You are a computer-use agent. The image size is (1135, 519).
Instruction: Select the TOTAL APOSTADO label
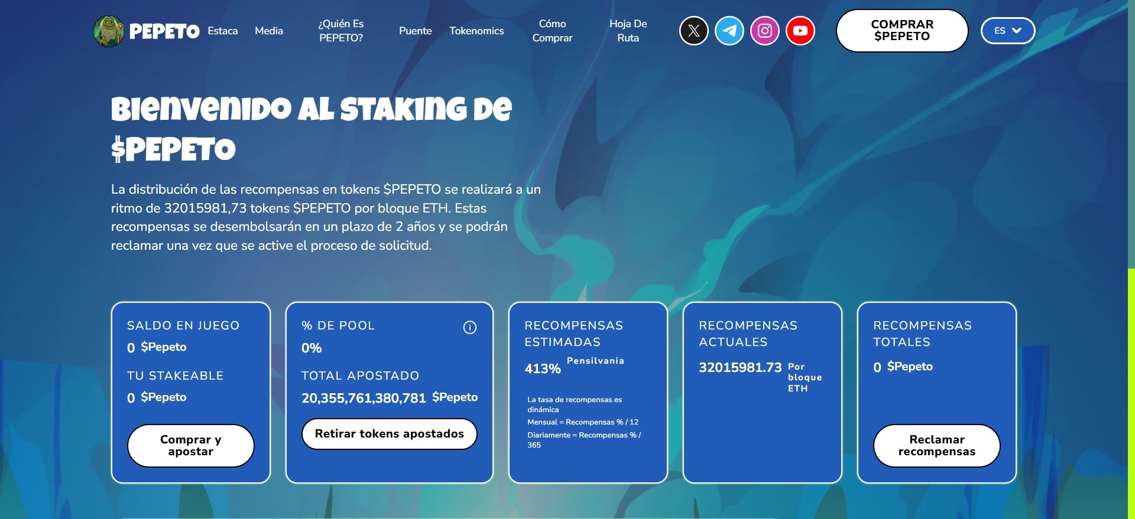click(x=360, y=376)
